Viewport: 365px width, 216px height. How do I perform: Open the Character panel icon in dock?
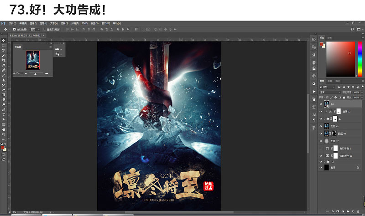tap(314, 115)
